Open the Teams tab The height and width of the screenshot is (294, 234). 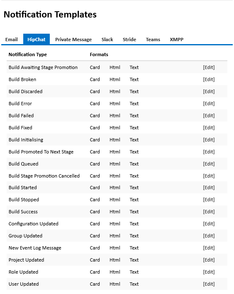(x=153, y=40)
